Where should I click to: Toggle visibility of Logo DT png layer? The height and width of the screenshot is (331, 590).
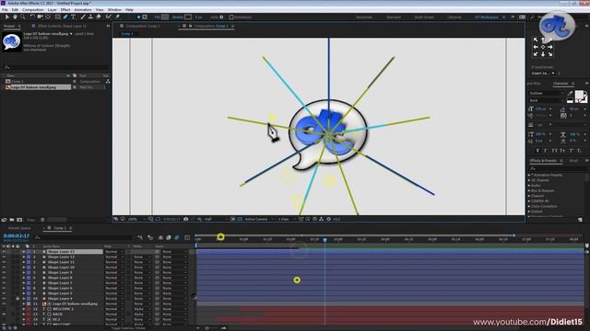pyautogui.click(x=4, y=303)
